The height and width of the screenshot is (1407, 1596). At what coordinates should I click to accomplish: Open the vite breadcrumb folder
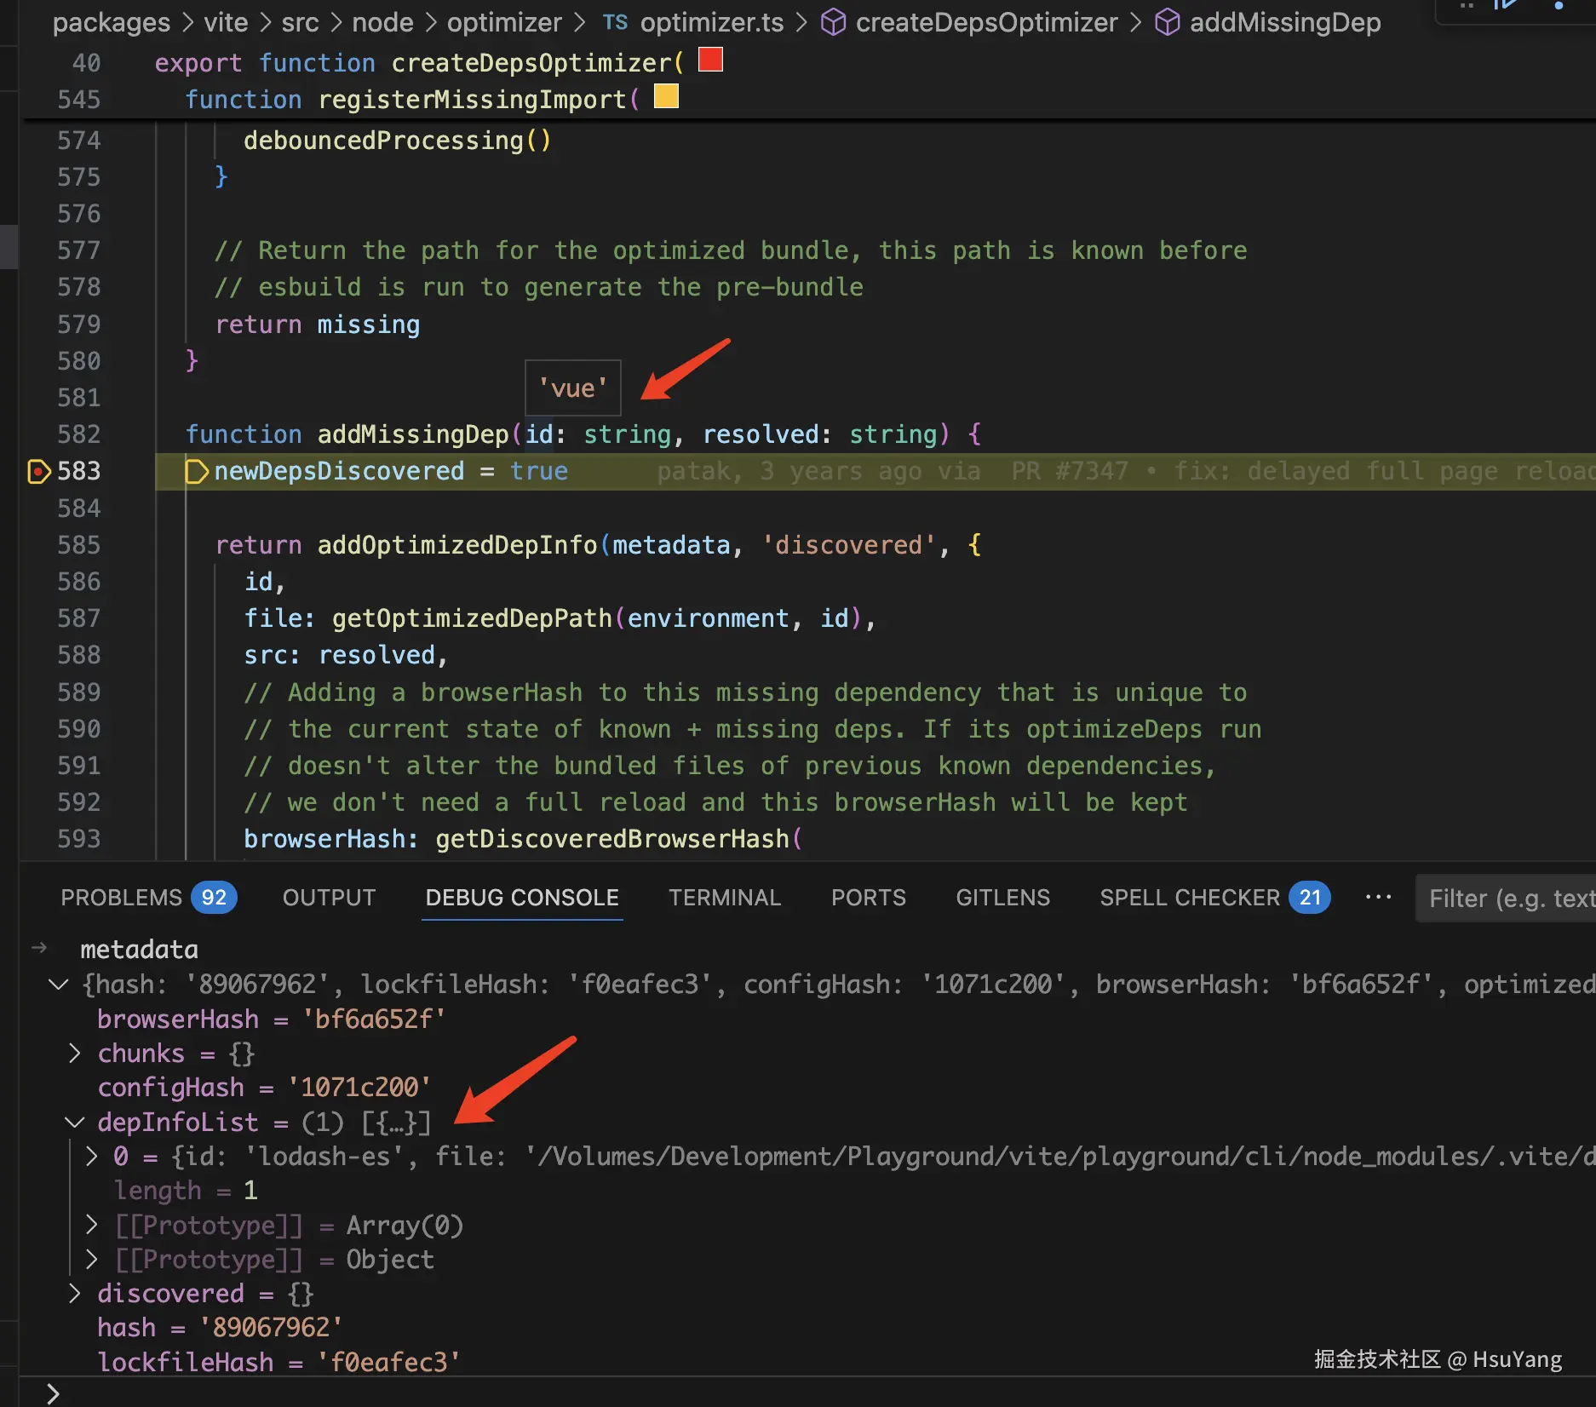coord(226,22)
